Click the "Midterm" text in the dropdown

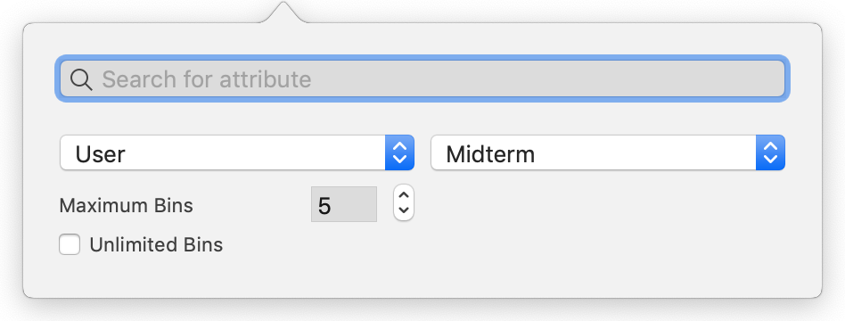click(x=490, y=155)
